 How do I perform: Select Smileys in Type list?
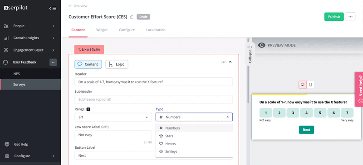(194, 151)
